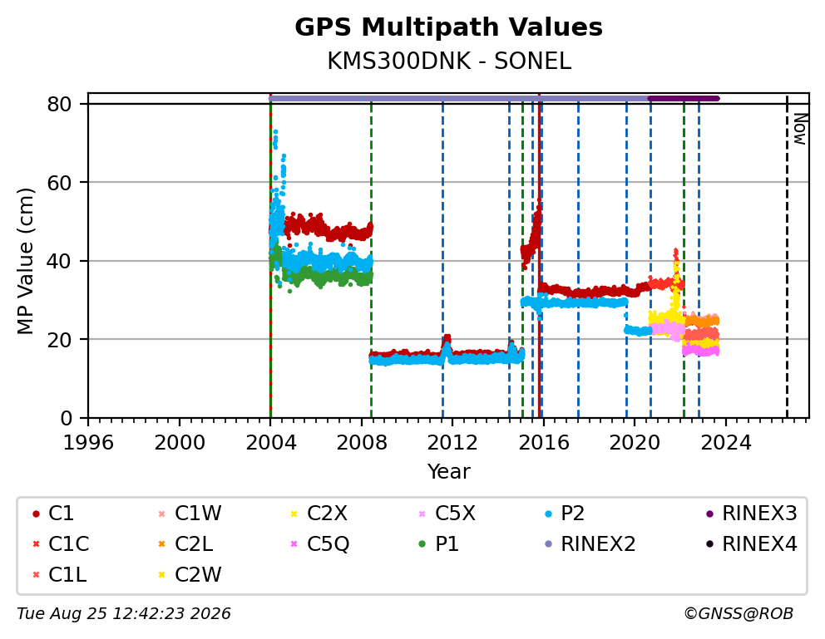Screen dimensions: 825x639
Task: Click the C1 legend marker
Action: (x=36, y=514)
